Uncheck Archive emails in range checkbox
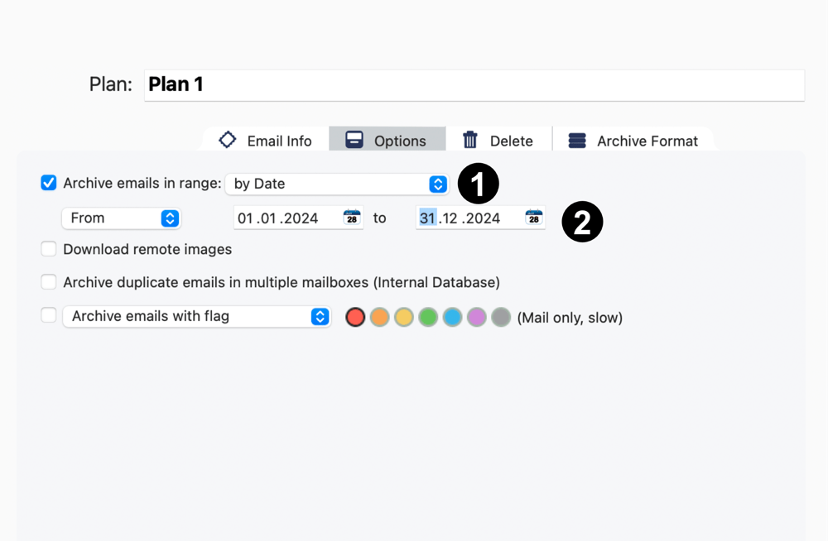 pyautogui.click(x=49, y=183)
